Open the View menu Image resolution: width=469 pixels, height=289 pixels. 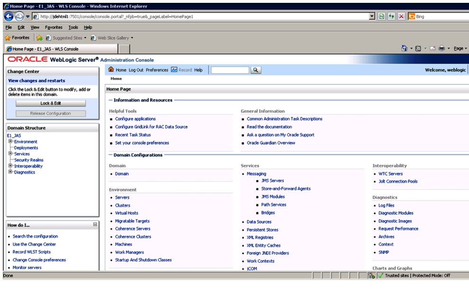[35, 27]
